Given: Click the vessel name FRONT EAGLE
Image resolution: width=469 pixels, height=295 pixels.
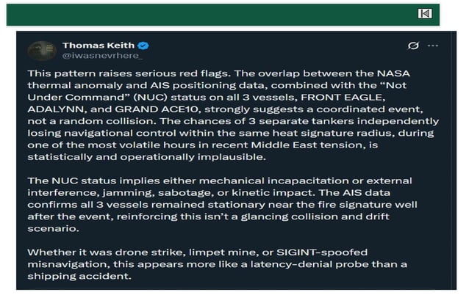Looking at the screenshot, I should point(343,98).
